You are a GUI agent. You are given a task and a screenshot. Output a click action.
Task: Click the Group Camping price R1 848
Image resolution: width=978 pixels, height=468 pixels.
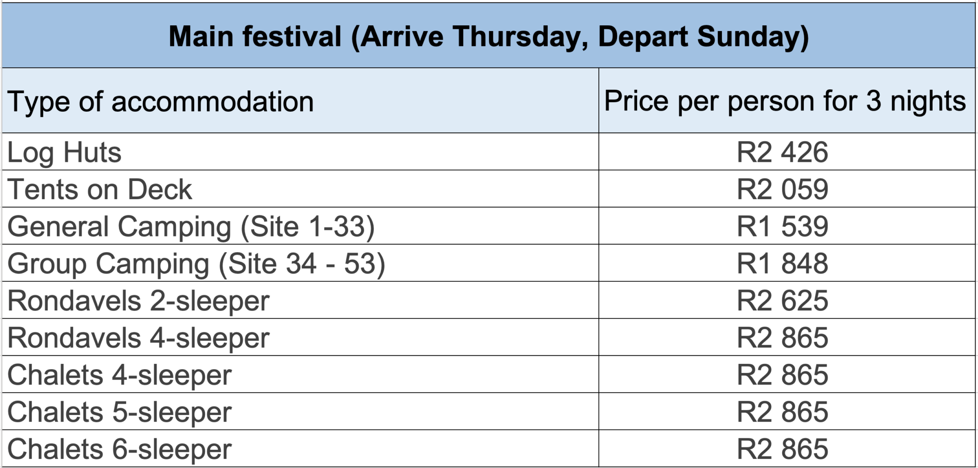[782, 264]
